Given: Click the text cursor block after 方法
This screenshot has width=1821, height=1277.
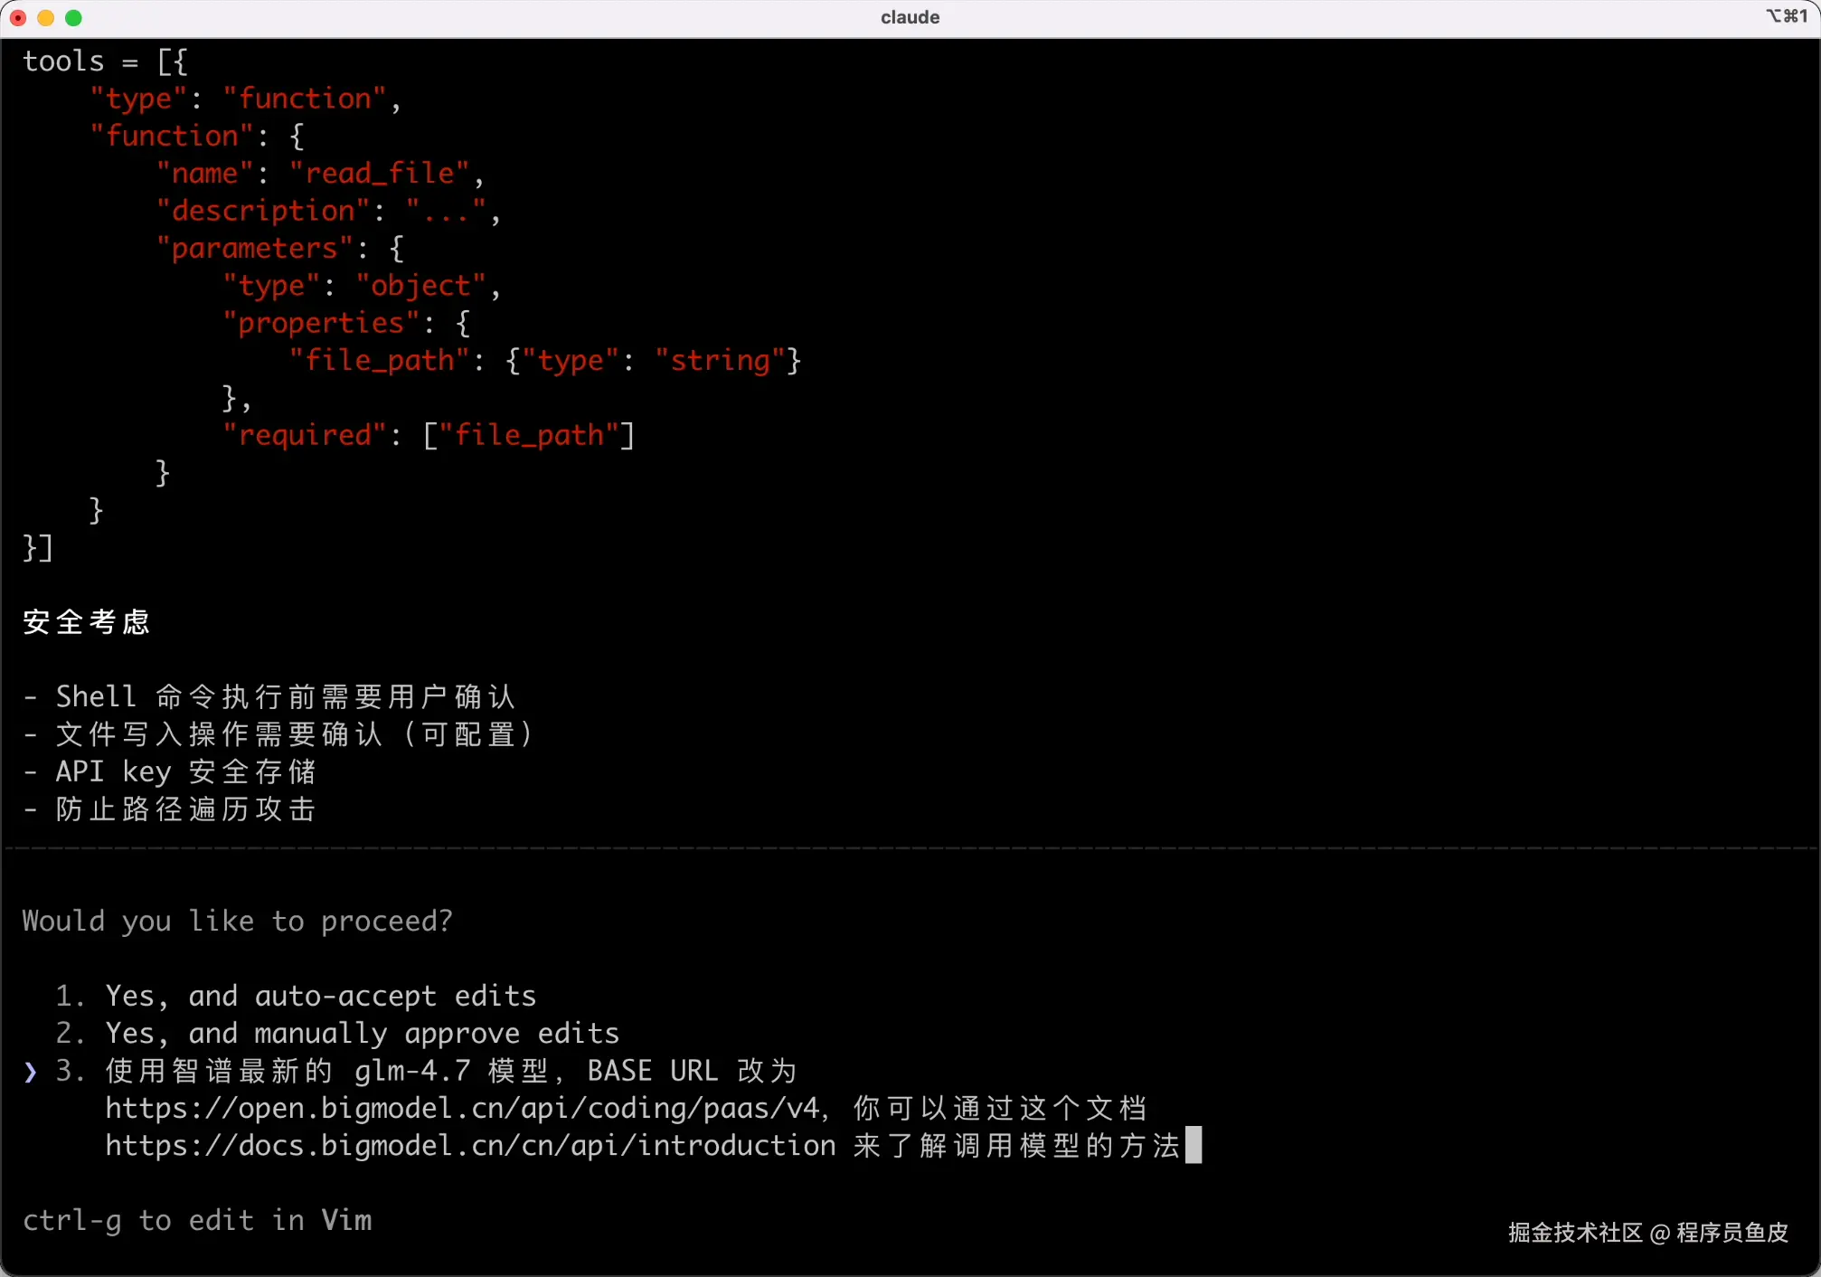Looking at the screenshot, I should click(1194, 1145).
